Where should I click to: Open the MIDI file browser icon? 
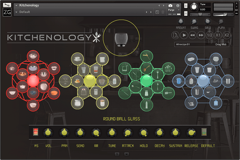pos(175,35)
